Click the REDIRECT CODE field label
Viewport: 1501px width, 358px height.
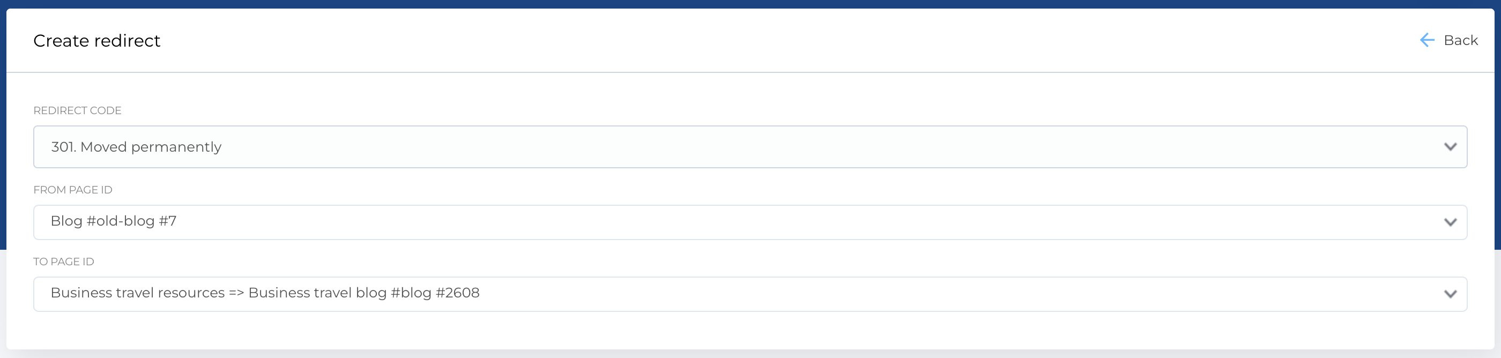pos(78,110)
